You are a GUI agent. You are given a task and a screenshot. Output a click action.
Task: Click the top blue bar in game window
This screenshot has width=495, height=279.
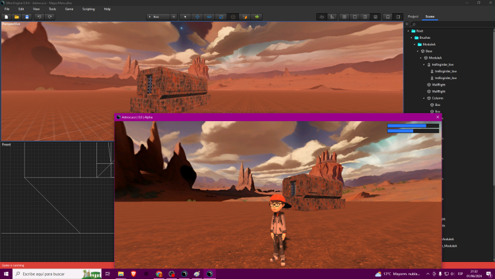tap(412, 125)
